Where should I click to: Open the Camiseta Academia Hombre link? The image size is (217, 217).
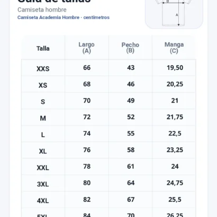48,17
